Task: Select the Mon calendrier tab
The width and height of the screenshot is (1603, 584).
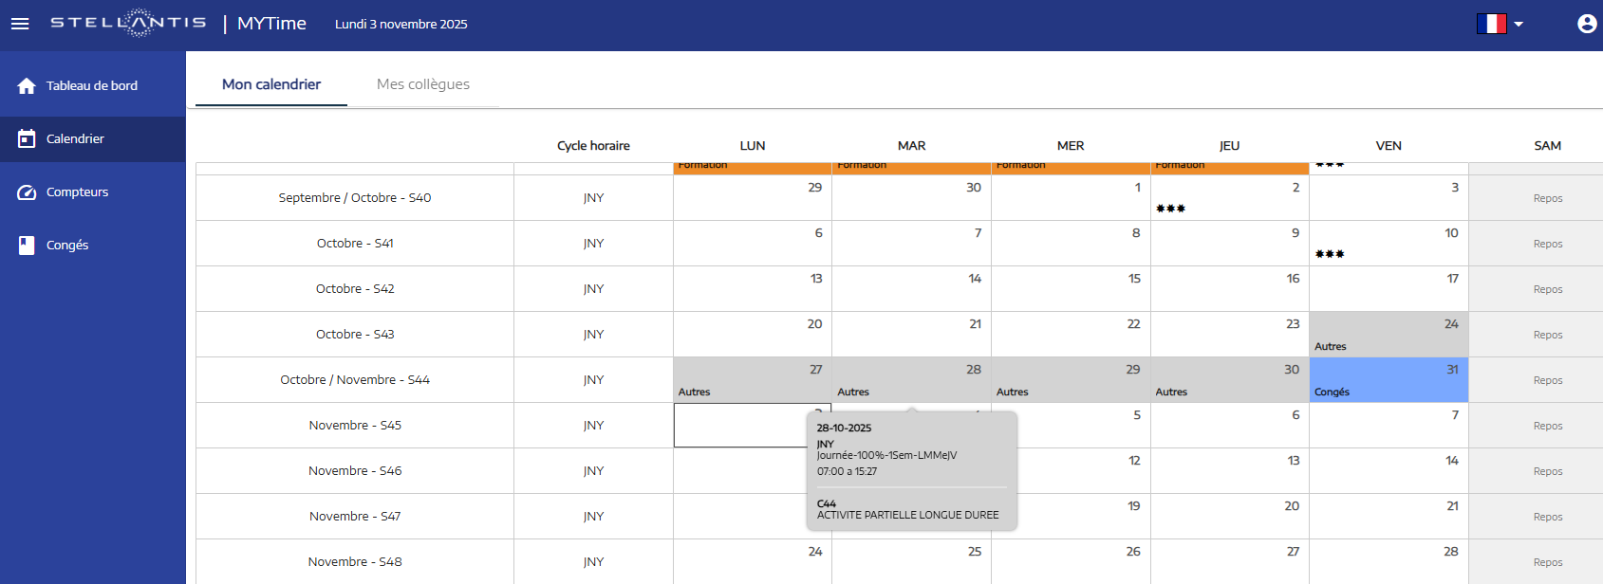Action: (x=271, y=84)
